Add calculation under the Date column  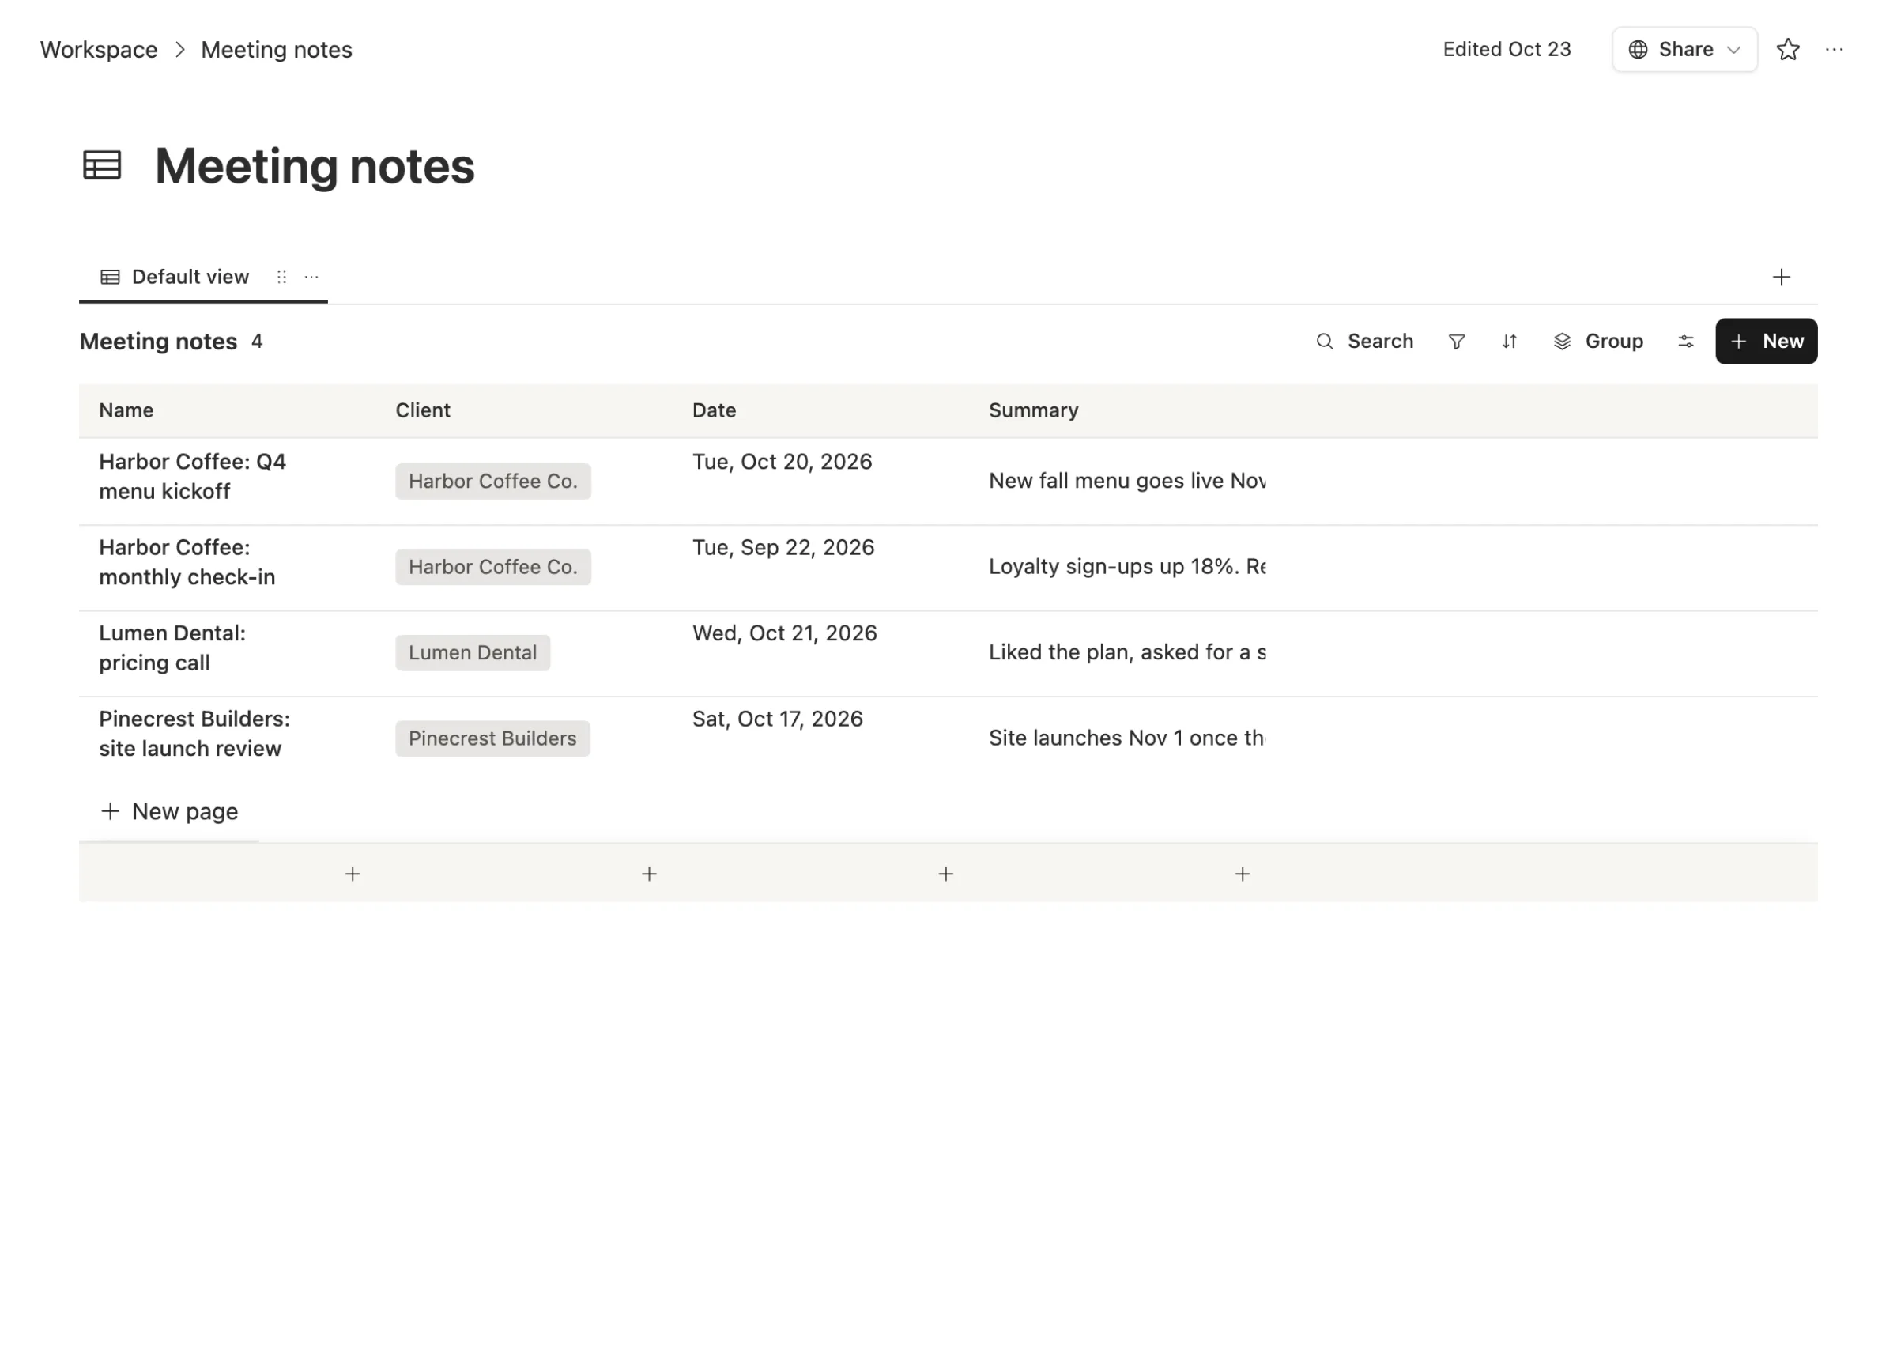(946, 874)
